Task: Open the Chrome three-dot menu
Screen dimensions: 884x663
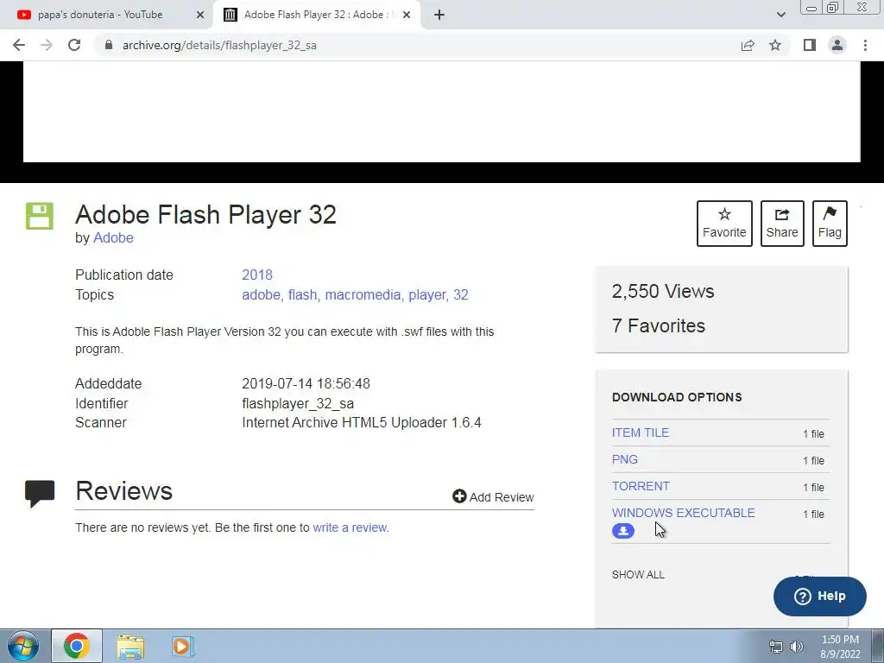Action: [865, 45]
